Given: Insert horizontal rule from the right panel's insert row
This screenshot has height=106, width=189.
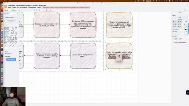Looking at the screenshot, I should coord(178,39).
